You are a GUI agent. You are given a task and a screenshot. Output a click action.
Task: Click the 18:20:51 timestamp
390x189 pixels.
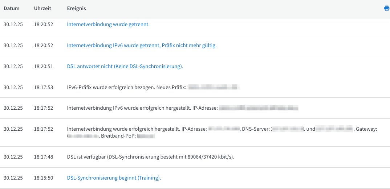(44, 67)
